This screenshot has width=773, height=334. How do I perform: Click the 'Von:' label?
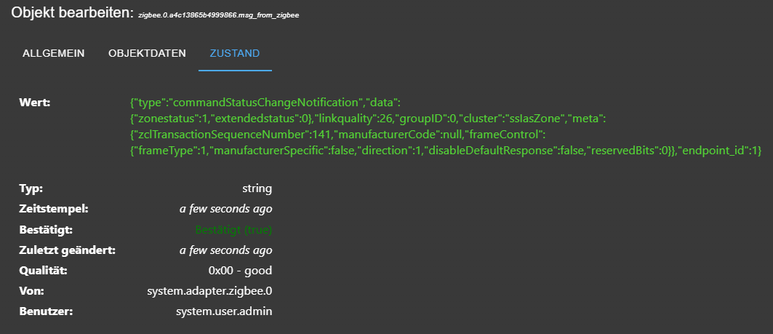click(x=33, y=291)
